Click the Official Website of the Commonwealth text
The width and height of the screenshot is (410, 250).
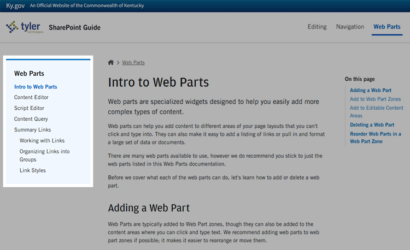pyautogui.click(x=87, y=5)
